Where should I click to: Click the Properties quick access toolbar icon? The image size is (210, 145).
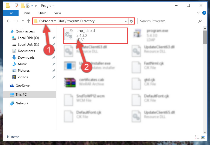point(17,6)
